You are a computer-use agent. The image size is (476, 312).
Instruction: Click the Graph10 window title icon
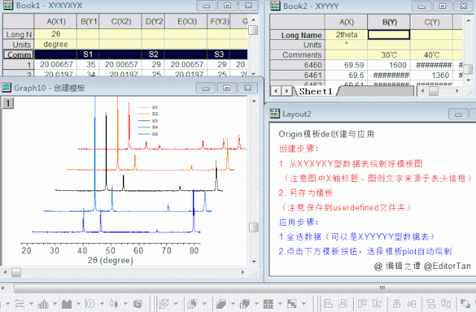8,88
